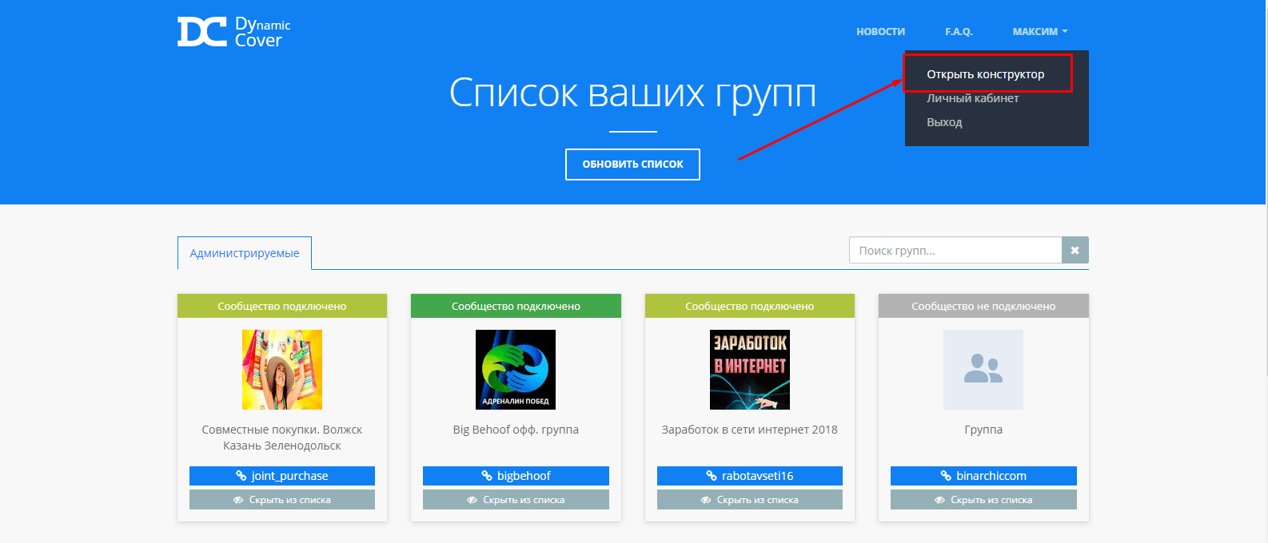Open the НОВОСТИ link in header
Viewport: 1268px width, 543px height.
click(880, 32)
